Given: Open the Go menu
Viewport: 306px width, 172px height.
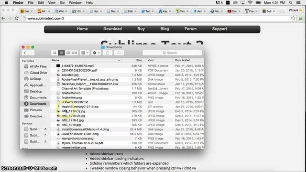Looking at the screenshot, I should tap(62, 3).
